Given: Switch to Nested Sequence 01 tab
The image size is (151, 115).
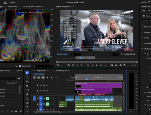Looking at the screenshot, I should [x=63, y=71].
